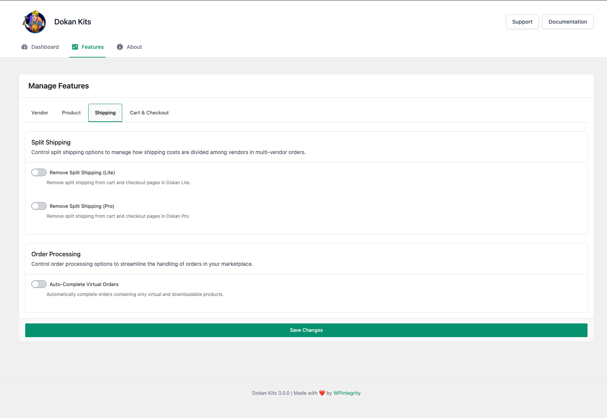
Task: Click the Order Processing section heading
Action: click(56, 254)
